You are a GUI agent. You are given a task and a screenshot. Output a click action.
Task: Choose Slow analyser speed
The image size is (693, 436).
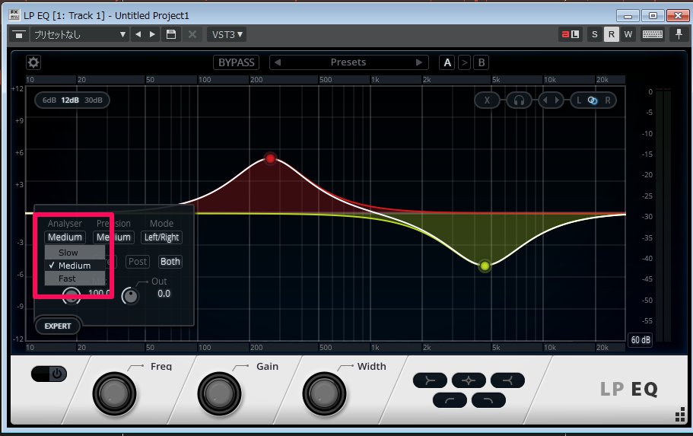(x=75, y=253)
